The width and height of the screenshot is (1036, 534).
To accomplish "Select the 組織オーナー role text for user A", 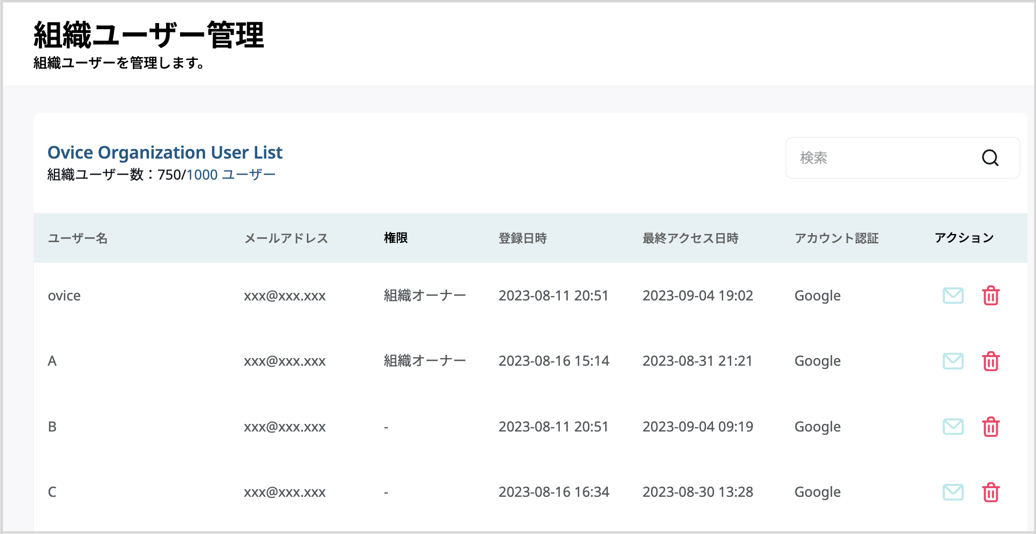I will pyautogui.click(x=426, y=361).
